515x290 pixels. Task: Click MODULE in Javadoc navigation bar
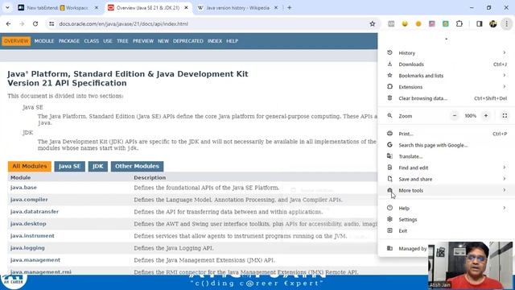[44, 41]
